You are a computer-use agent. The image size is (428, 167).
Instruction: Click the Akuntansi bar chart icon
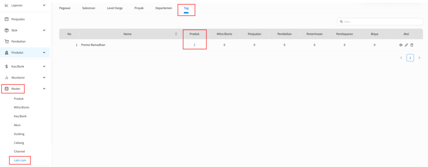coord(7,77)
